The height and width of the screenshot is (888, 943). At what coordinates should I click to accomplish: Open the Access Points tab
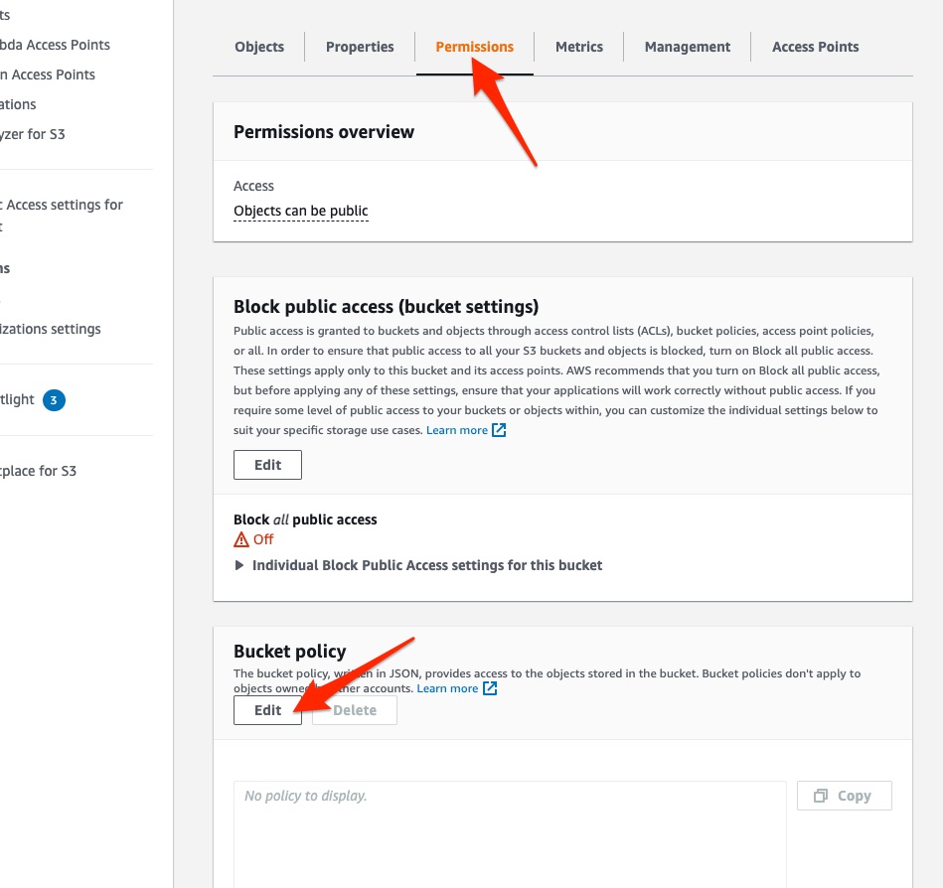tap(816, 47)
